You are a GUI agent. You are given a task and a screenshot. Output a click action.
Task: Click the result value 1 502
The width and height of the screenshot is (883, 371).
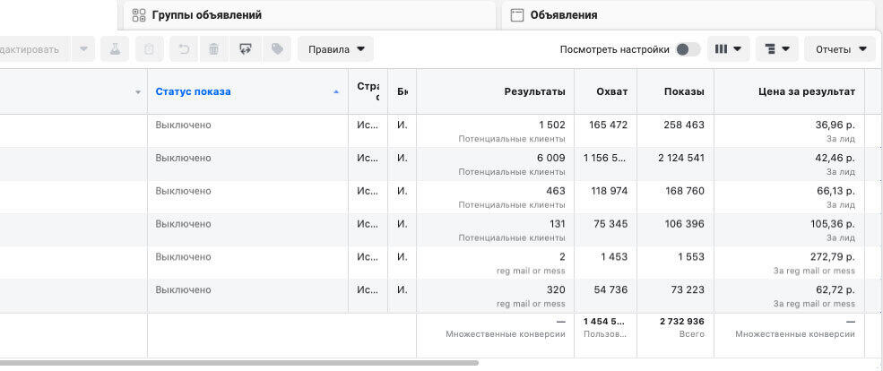pyautogui.click(x=551, y=125)
